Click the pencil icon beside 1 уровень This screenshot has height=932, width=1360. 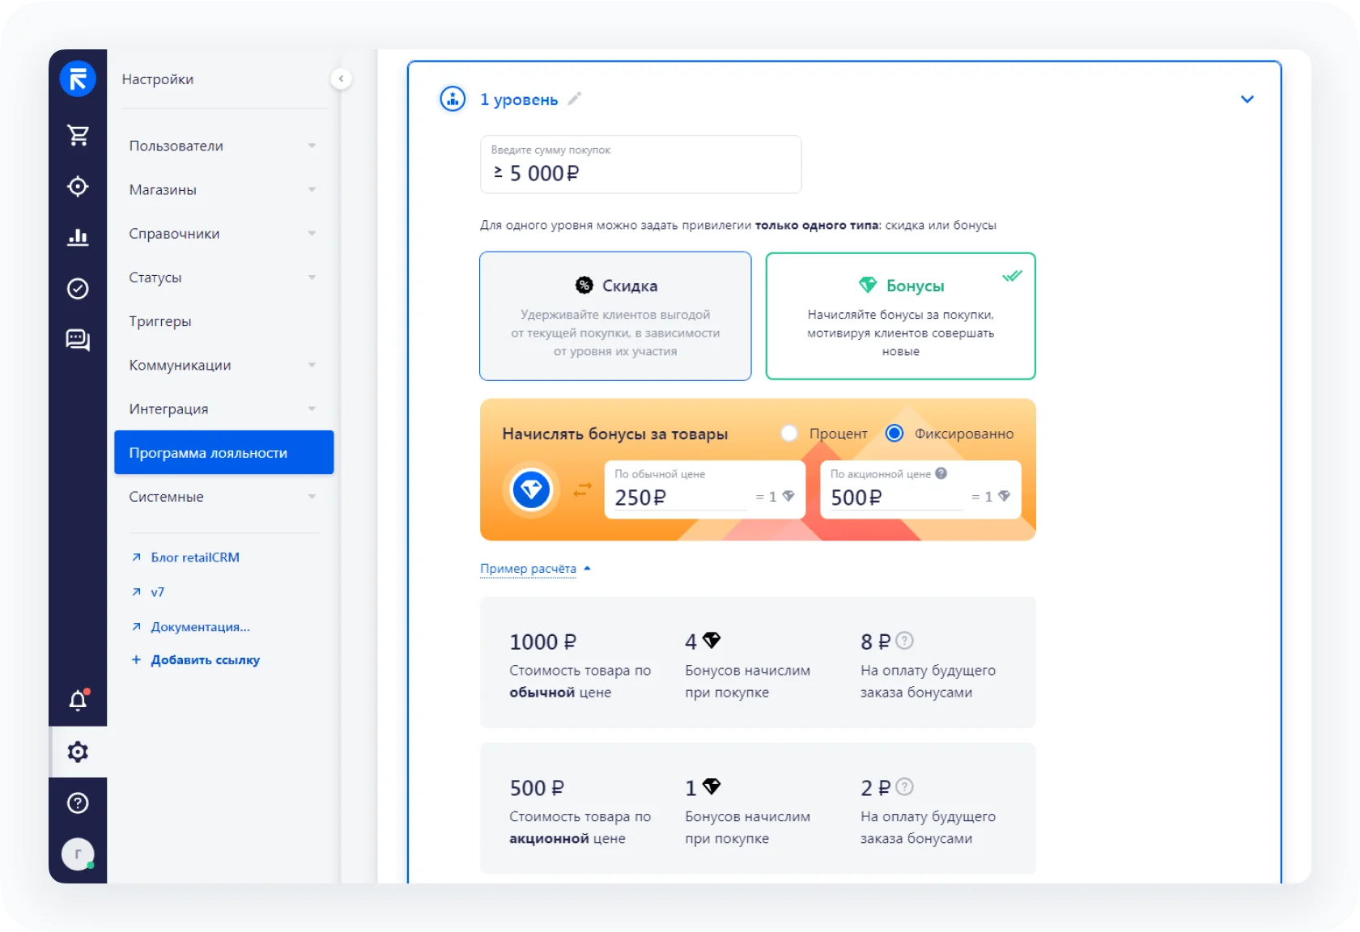[574, 99]
